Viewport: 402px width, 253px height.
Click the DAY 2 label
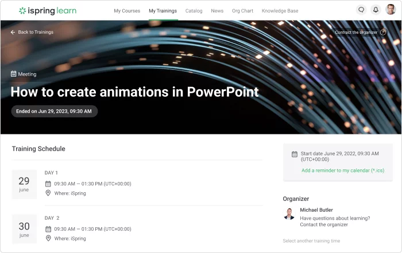52,218
